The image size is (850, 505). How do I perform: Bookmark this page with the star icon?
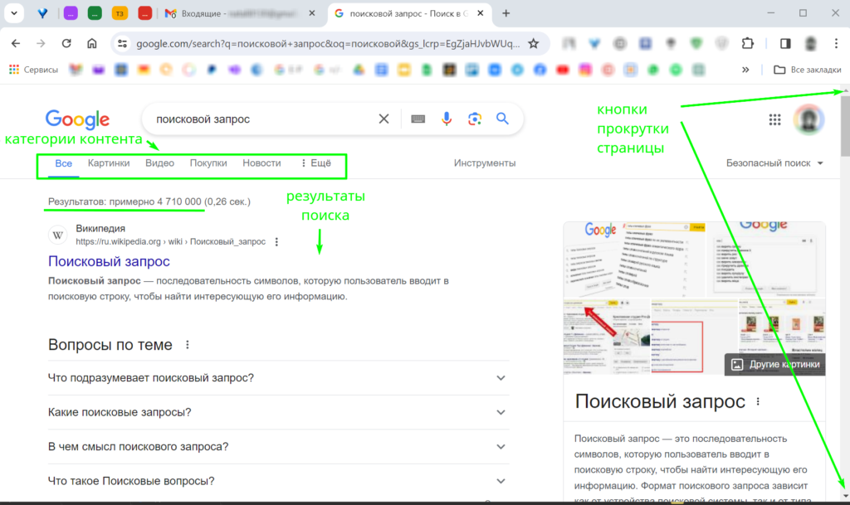point(534,44)
